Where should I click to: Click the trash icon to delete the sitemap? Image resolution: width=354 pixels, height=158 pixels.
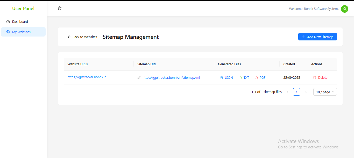[315, 77]
